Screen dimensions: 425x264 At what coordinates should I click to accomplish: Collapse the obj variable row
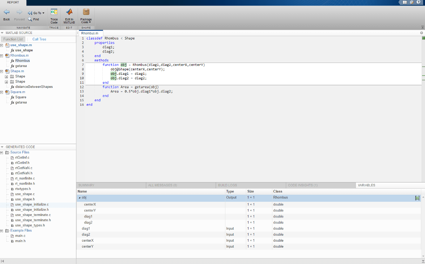tap(79, 198)
